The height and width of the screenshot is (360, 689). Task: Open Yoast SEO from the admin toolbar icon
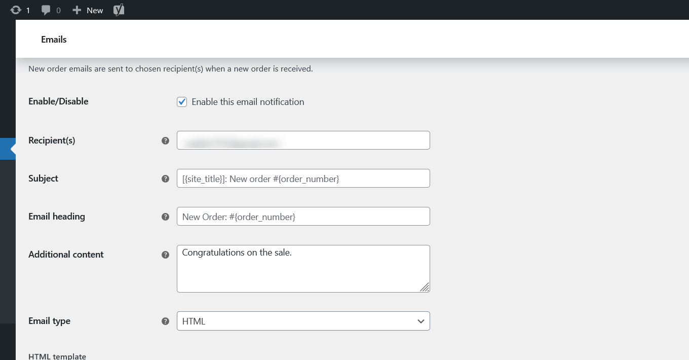tap(119, 10)
